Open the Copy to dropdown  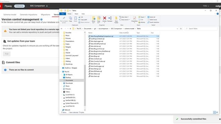click(x=99, y=20)
